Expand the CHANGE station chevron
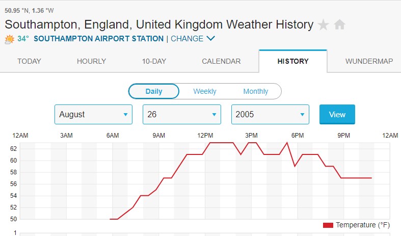This screenshot has width=401, height=236. (211, 39)
